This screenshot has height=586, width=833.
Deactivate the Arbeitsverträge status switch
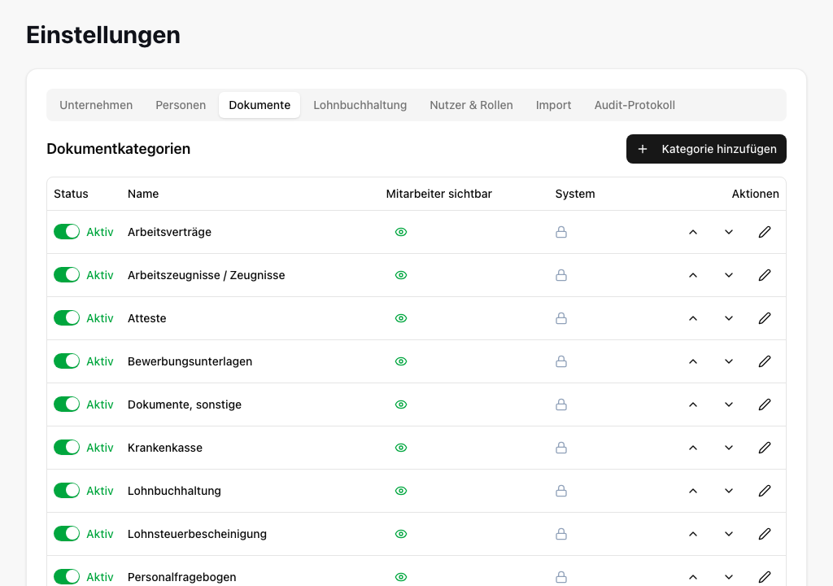point(67,232)
